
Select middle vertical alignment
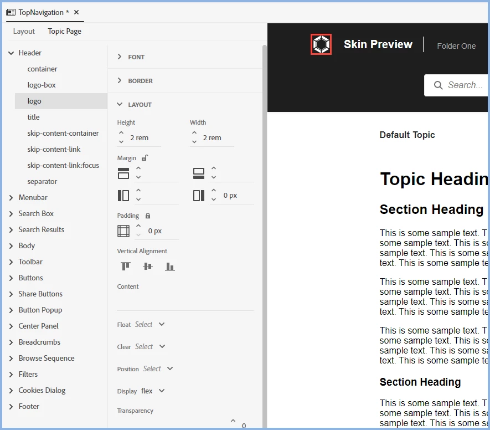[x=147, y=267]
